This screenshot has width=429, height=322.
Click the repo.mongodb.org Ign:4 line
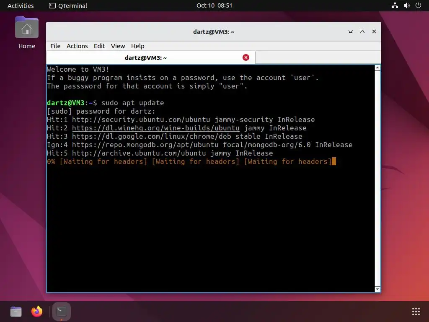coord(200,145)
